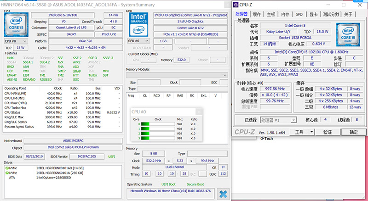Click the Intel Core i5 badge in CPU-Z
The width and height of the screenshot is (368, 201).
(x=348, y=34)
